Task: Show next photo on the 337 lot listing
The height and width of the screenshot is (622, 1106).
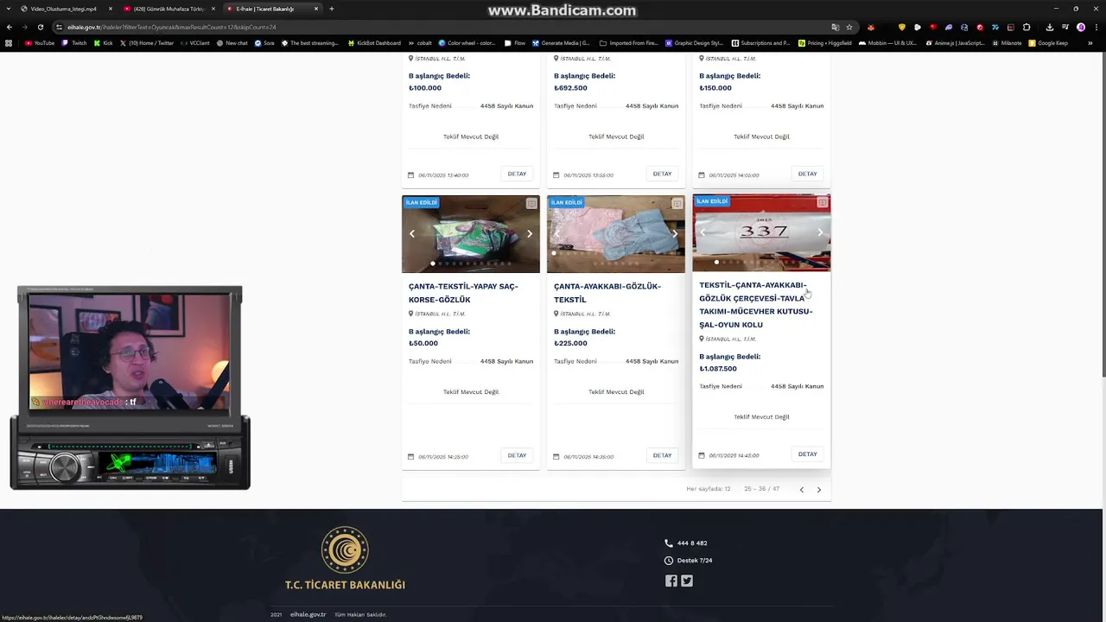Action: (820, 232)
